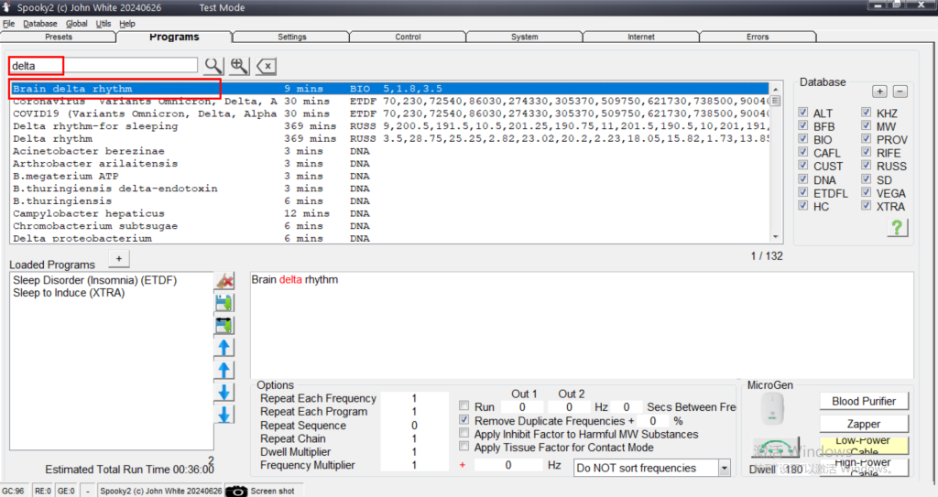Click the plus button beside Loaded Programs
Image resolution: width=938 pixels, height=497 pixels.
tap(117, 259)
